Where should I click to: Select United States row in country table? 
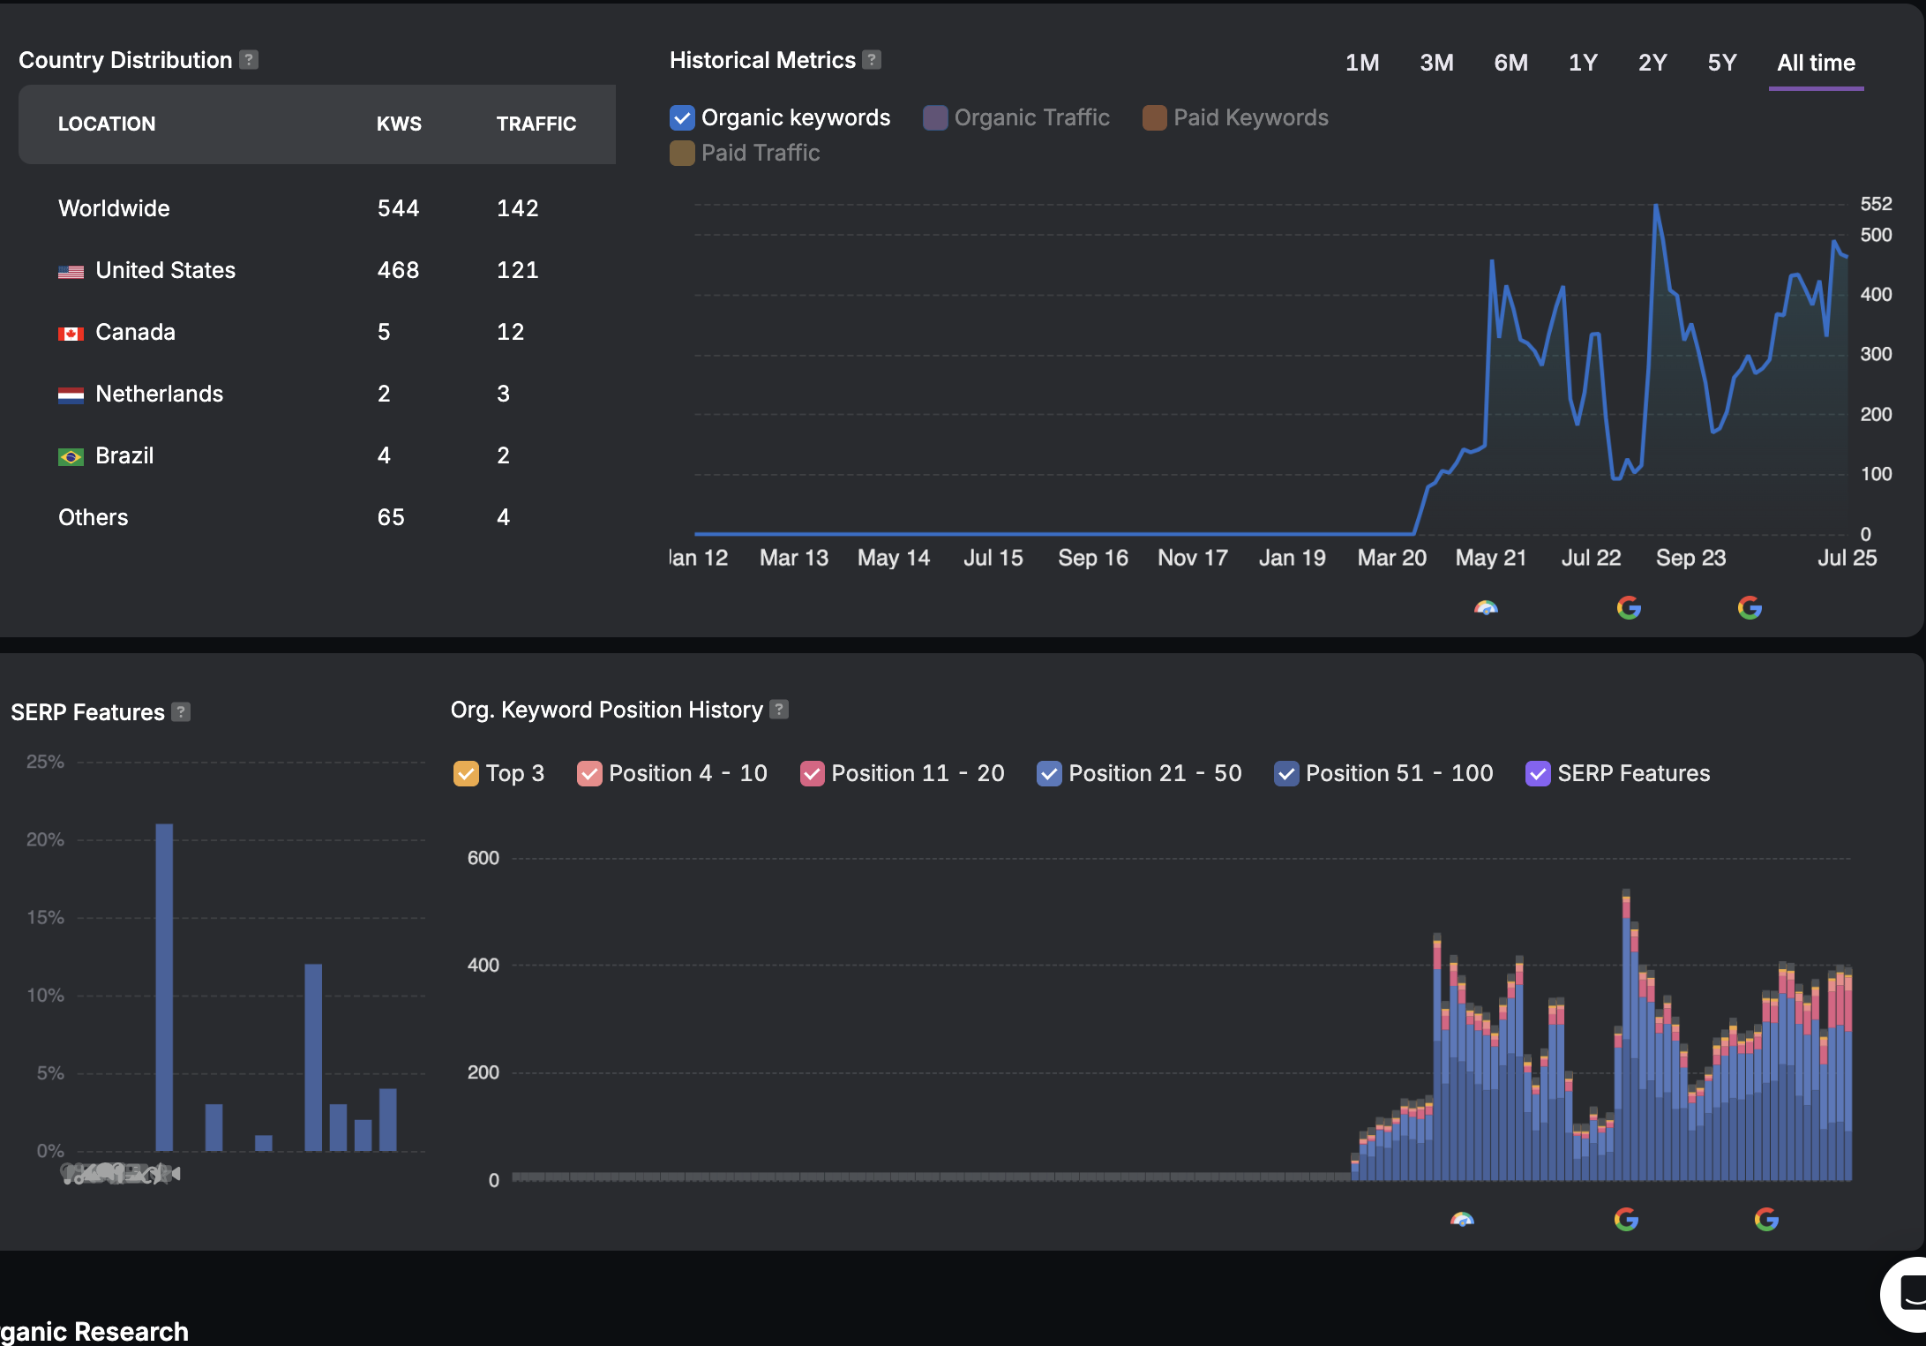click(x=316, y=270)
